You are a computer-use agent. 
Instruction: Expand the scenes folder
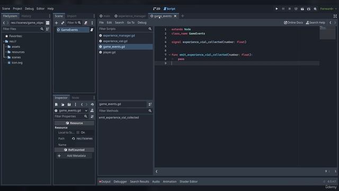[6, 57]
